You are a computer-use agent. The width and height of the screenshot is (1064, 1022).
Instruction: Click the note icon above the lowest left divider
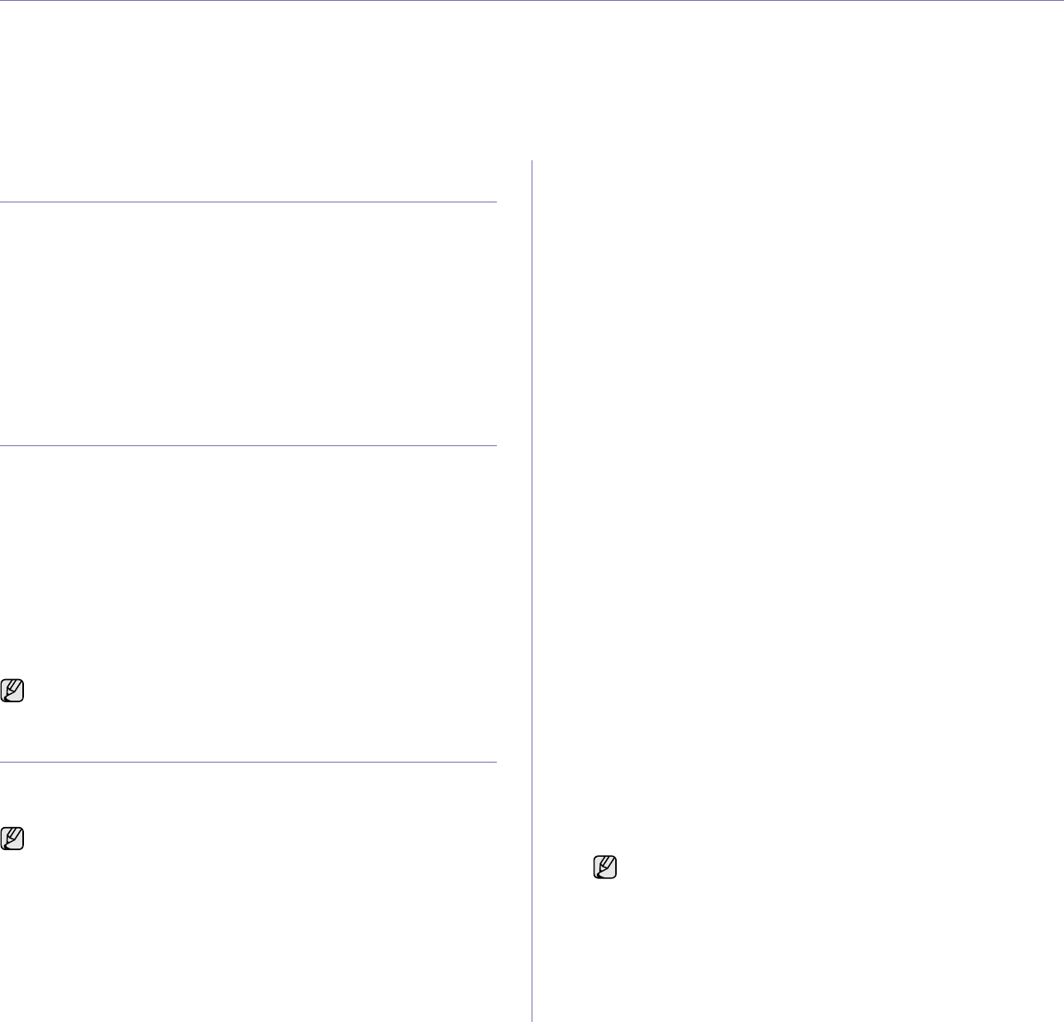click(13, 691)
